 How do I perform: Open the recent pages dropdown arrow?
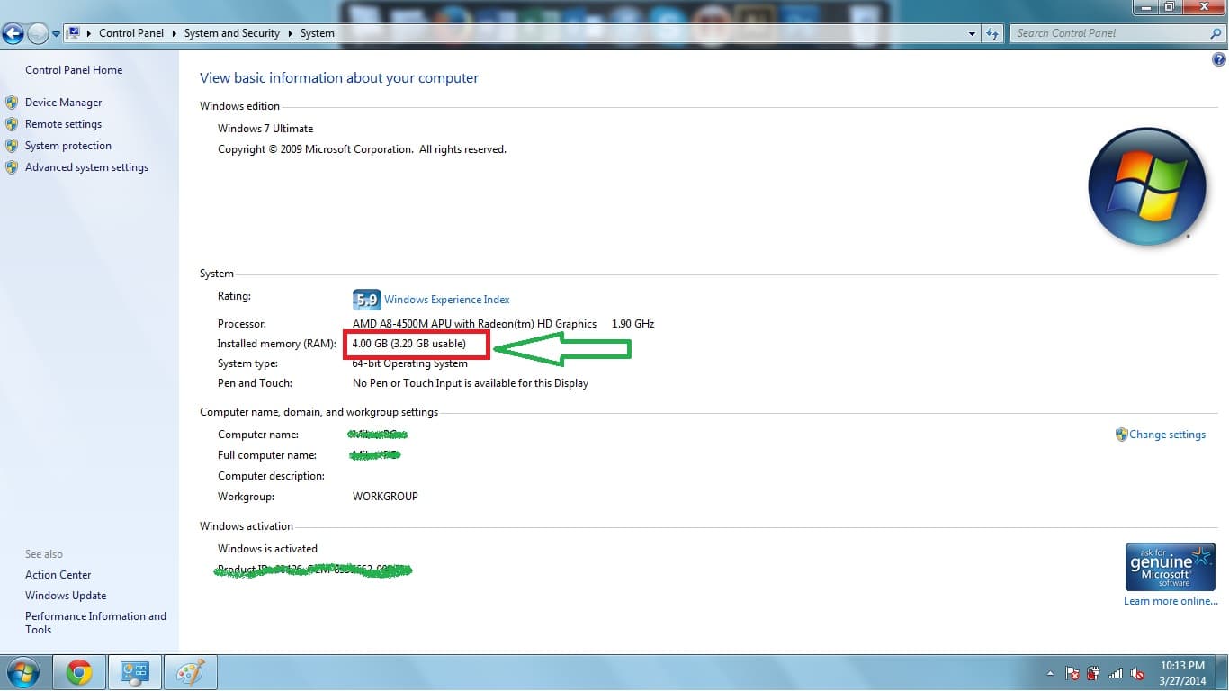point(56,34)
